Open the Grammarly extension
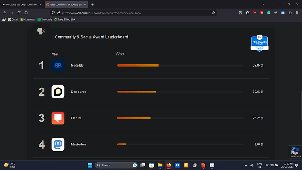This screenshot has height=170, width=302. click(269, 13)
